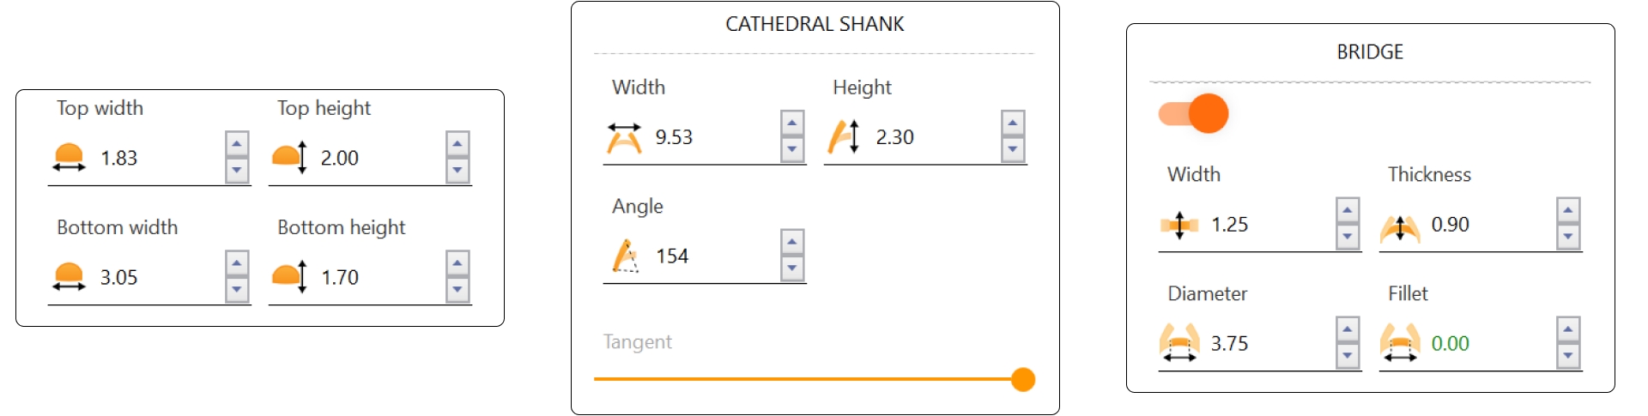Click the Top height icon
Screen dimensions: 1648x416
click(289, 158)
